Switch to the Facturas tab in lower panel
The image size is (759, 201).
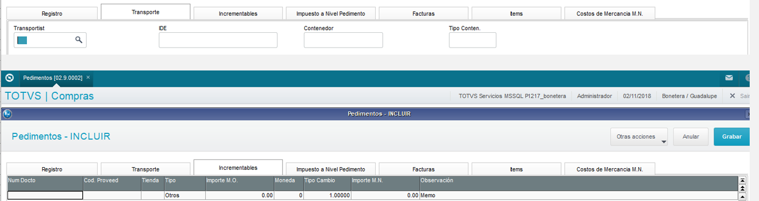423,169
